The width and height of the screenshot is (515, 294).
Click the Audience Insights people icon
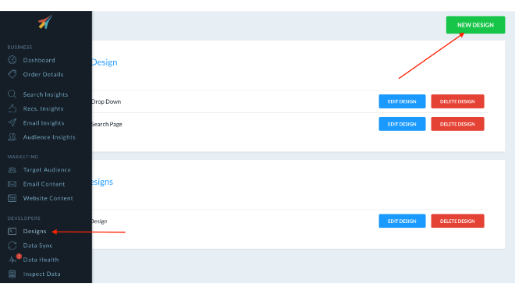click(x=12, y=136)
